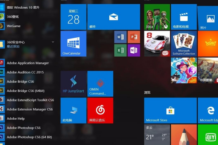
Task: Open the 邮件 mail tile
Action: (x=113, y=17)
